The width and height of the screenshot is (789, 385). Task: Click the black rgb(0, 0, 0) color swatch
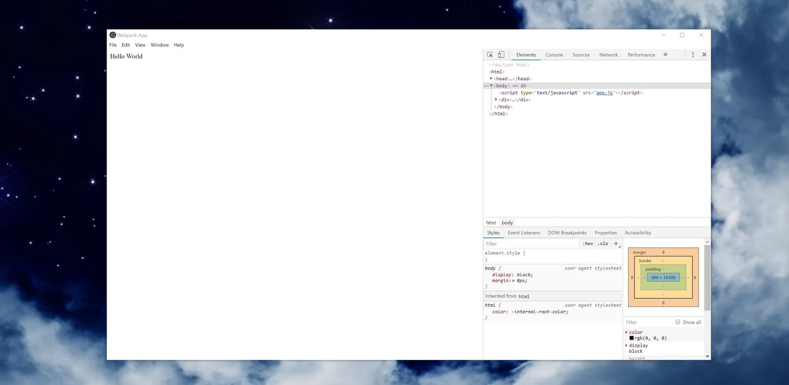point(632,338)
